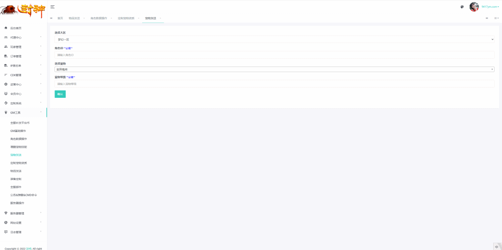Click the 日志管理 sidebar icon
This screenshot has width=502, height=250.
[6, 232]
